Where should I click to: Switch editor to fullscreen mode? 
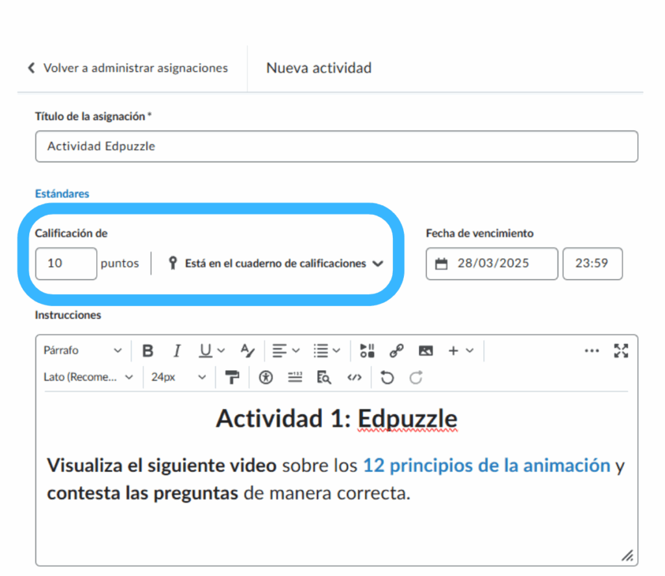pyautogui.click(x=621, y=351)
